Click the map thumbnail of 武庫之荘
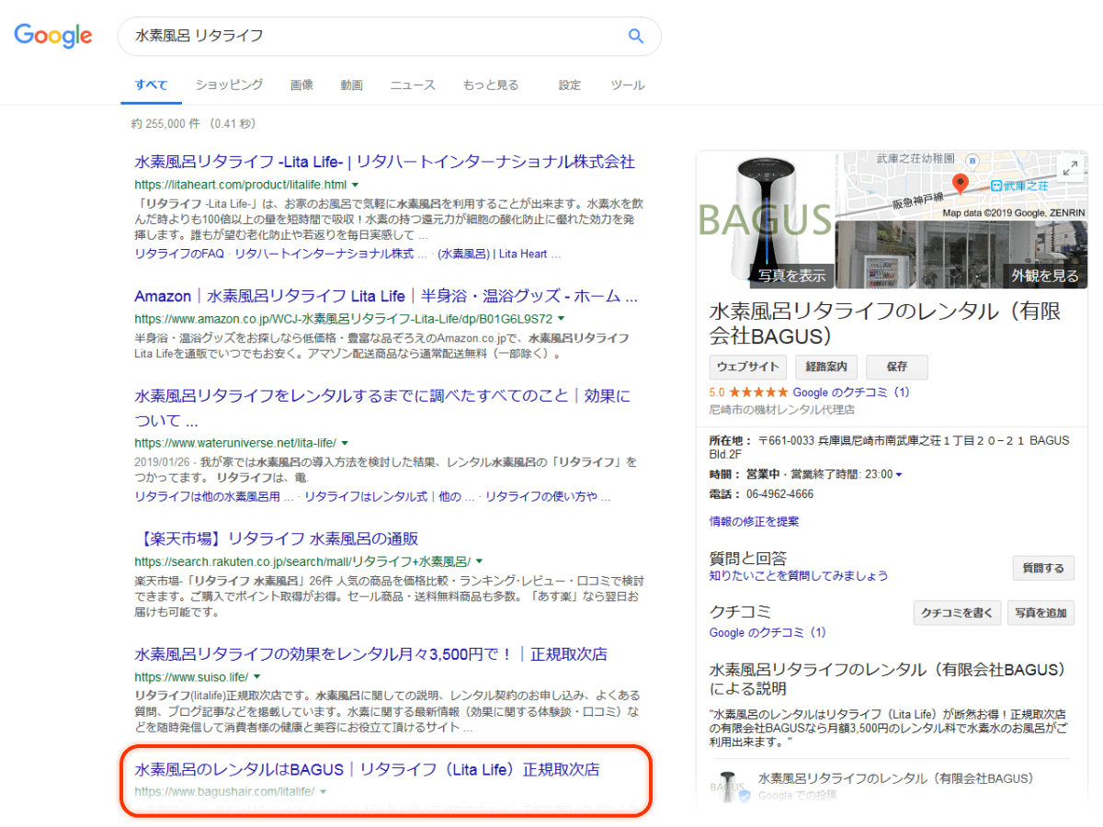The image size is (1103, 827). [x=961, y=186]
